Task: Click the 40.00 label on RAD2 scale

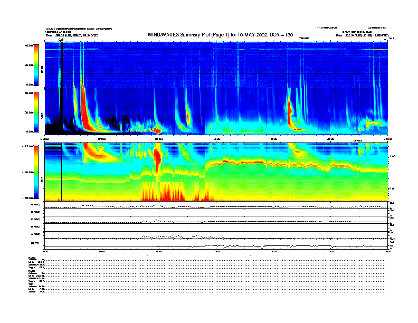Action: coord(29,45)
